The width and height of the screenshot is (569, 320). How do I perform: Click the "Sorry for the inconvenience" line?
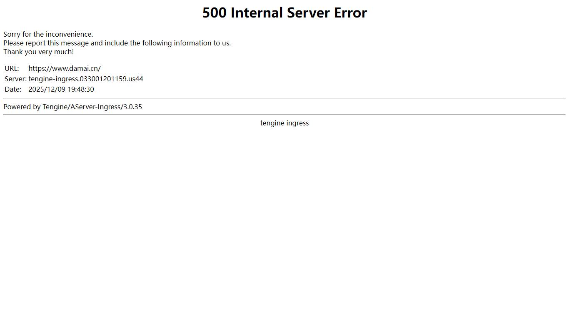pyautogui.click(x=48, y=34)
